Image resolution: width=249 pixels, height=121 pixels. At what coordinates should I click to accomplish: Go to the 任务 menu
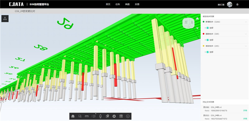[118, 4]
